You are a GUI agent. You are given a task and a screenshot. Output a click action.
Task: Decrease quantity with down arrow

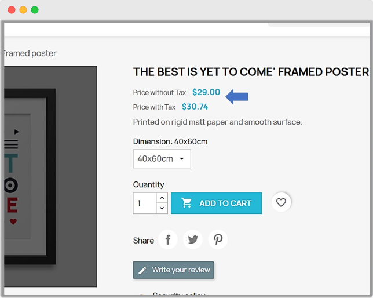tap(162, 209)
